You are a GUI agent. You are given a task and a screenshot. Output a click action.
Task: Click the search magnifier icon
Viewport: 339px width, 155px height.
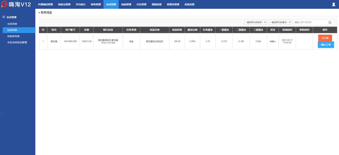point(330,23)
